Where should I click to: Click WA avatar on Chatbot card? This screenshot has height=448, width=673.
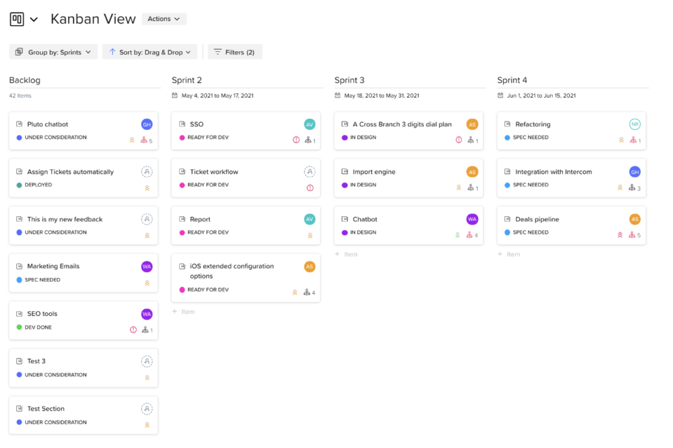point(472,219)
